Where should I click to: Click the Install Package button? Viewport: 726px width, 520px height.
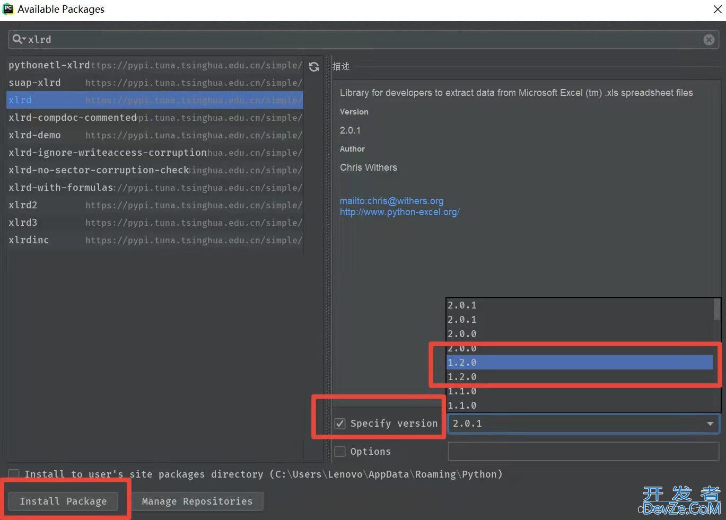click(x=63, y=501)
